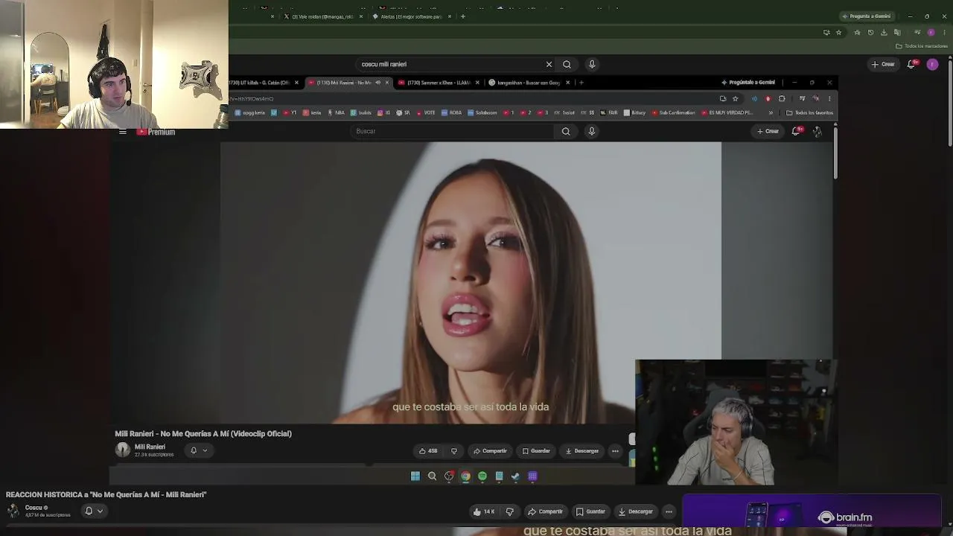953x536 pixels.
Task: Clear the 'coscu mili ranieri' search text
Action: click(x=549, y=64)
